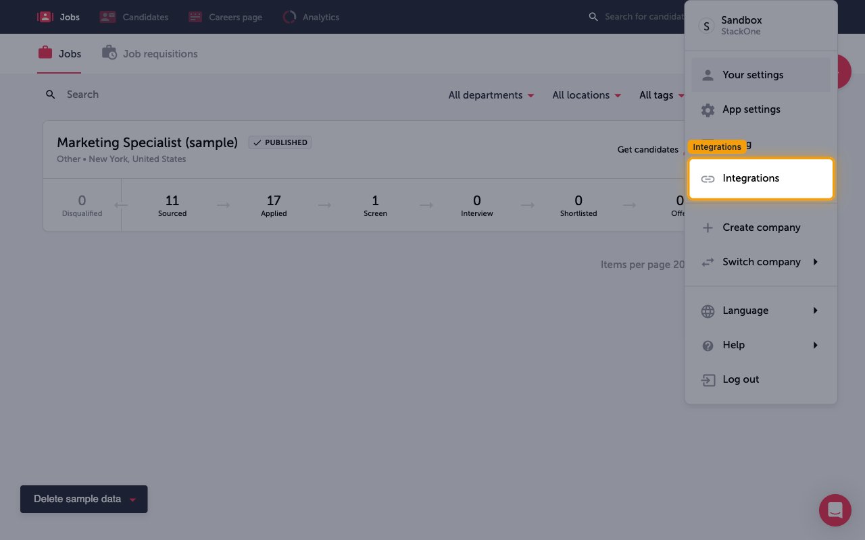Focus the Search for candidates field
The width and height of the screenshot is (865, 540).
[x=644, y=17]
